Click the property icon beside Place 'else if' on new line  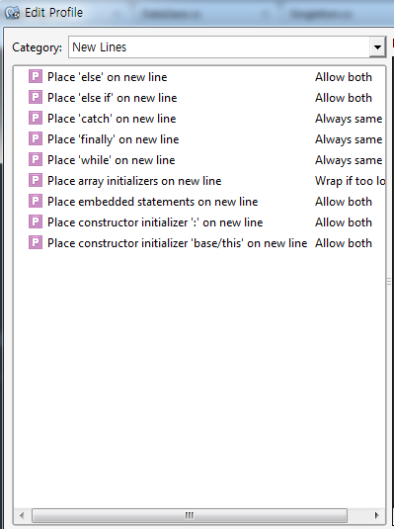pyautogui.click(x=36, y=97)
